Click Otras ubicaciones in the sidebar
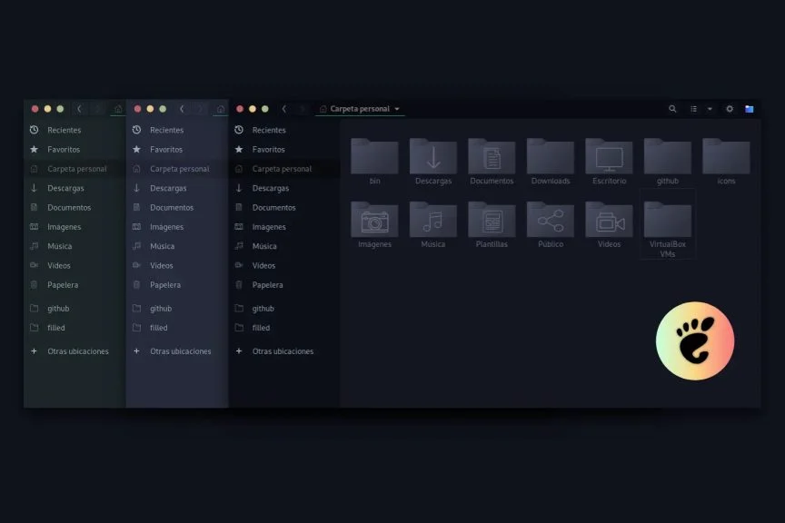 pyautogui.click(x=284, y=350)
